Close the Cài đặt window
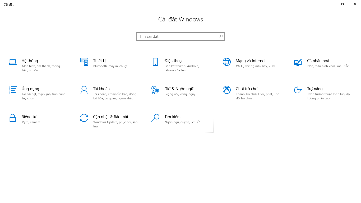The width and height of the screenshot is (361, 203). 355,4
